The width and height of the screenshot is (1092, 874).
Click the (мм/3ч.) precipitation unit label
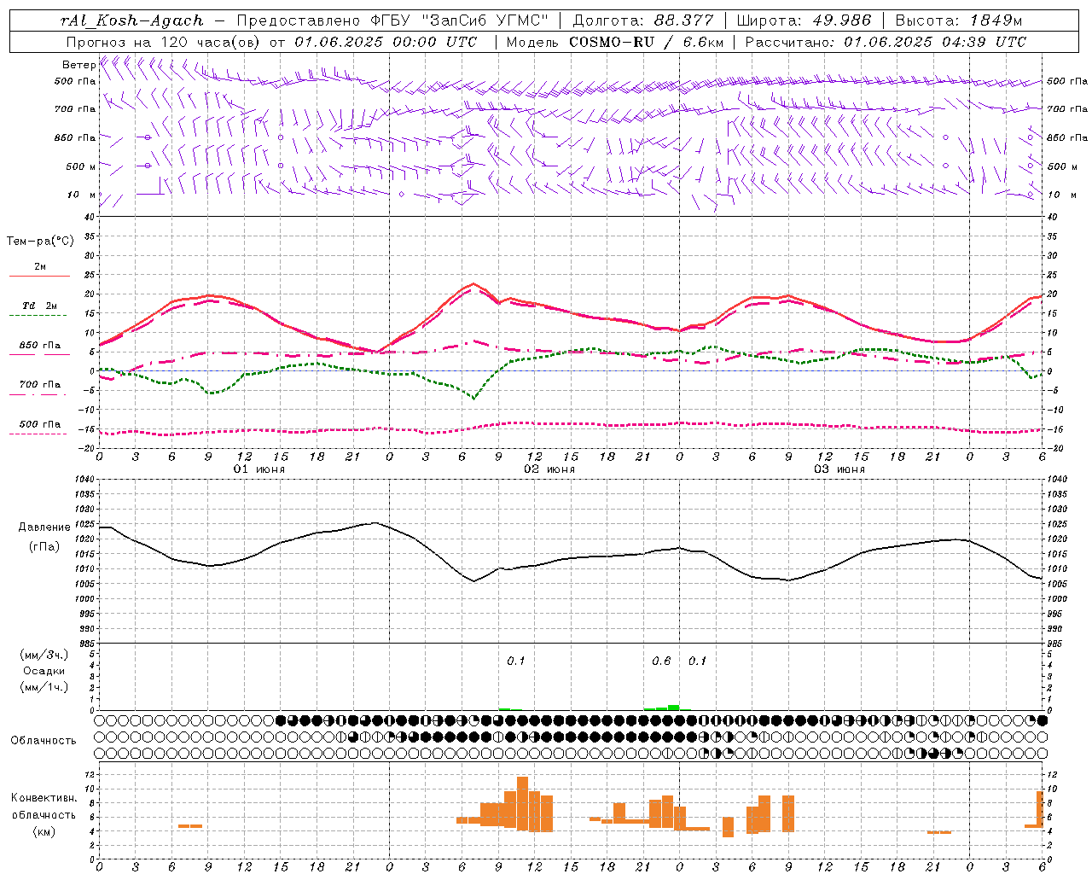point(44,655)
